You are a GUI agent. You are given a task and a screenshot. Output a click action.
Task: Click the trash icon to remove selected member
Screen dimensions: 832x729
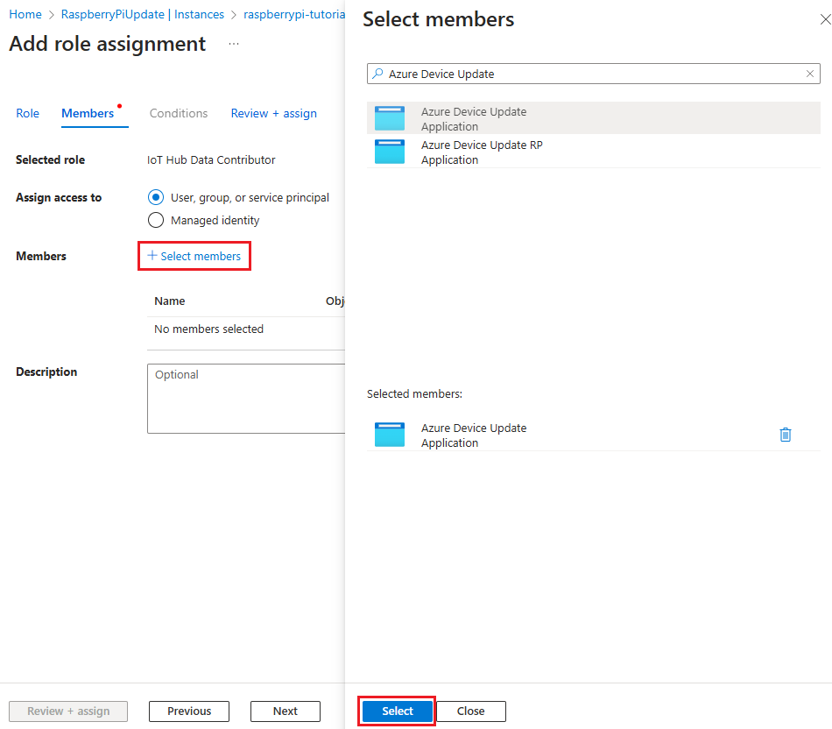tap(785, 435)
